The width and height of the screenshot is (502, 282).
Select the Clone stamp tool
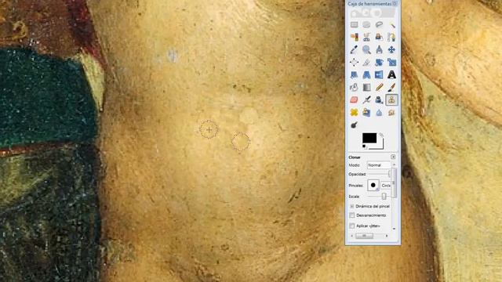pyautogui.click(x=391, y=99)
